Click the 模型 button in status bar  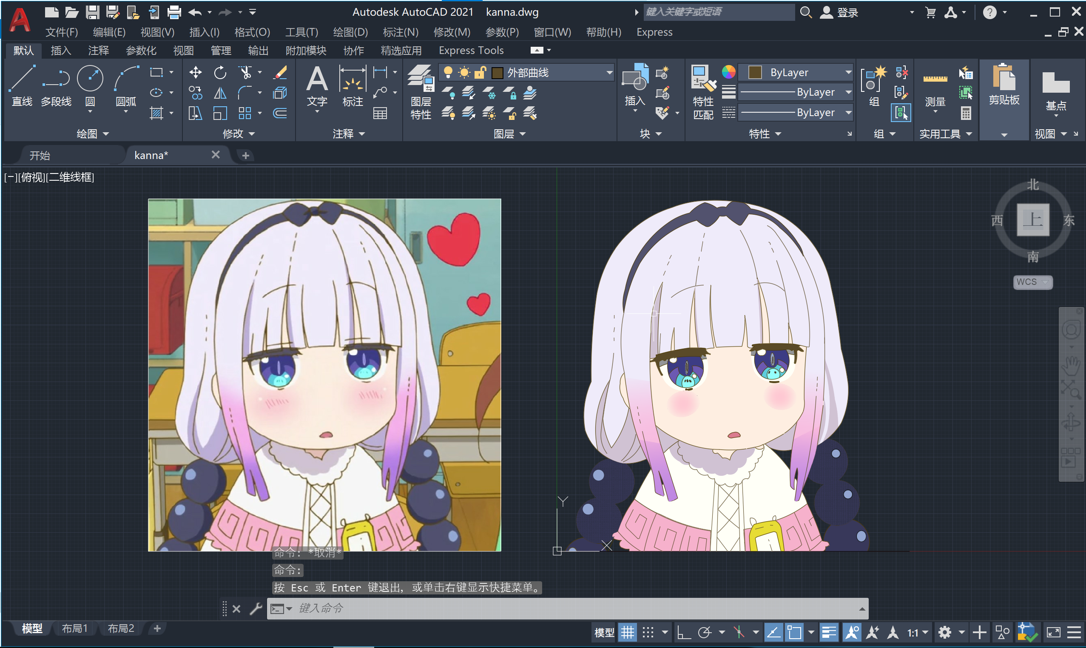point(604,632)
